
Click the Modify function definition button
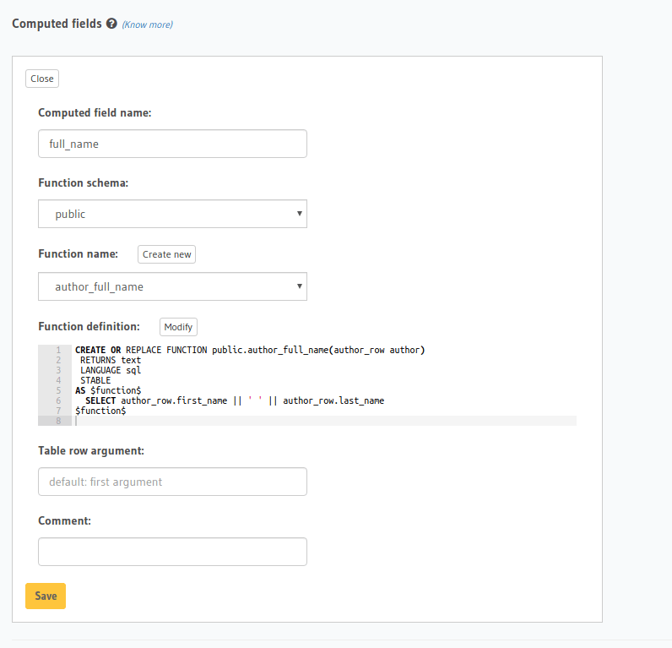pos(178,327)
